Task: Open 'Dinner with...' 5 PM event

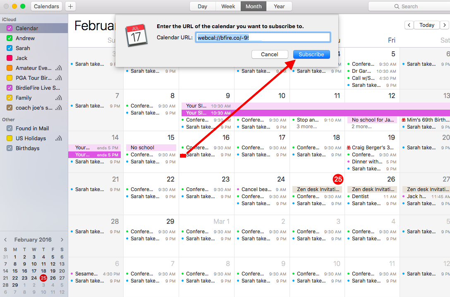Action: (x=372, y=162)
